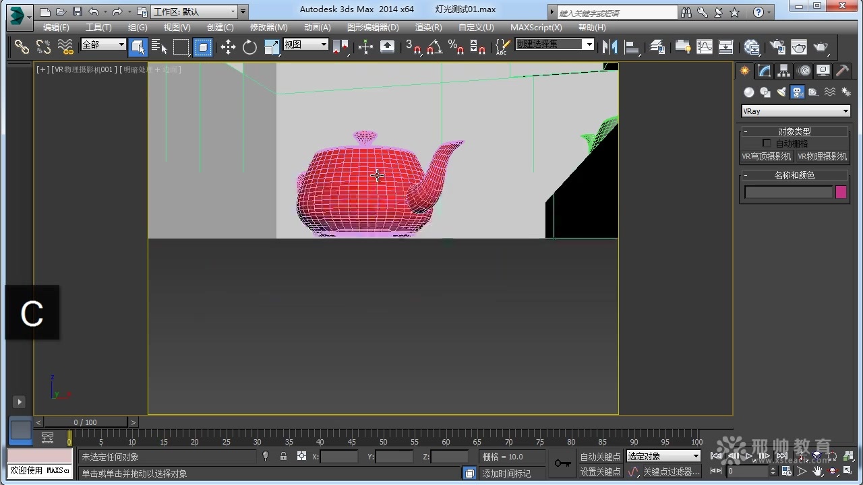Click the 自动关键点 button

point(600,457)
